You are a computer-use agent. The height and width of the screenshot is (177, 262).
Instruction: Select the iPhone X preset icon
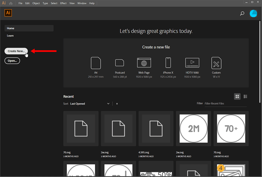point(168,63)
